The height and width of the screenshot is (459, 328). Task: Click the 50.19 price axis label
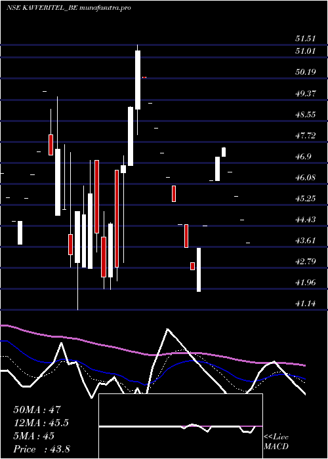306,72
